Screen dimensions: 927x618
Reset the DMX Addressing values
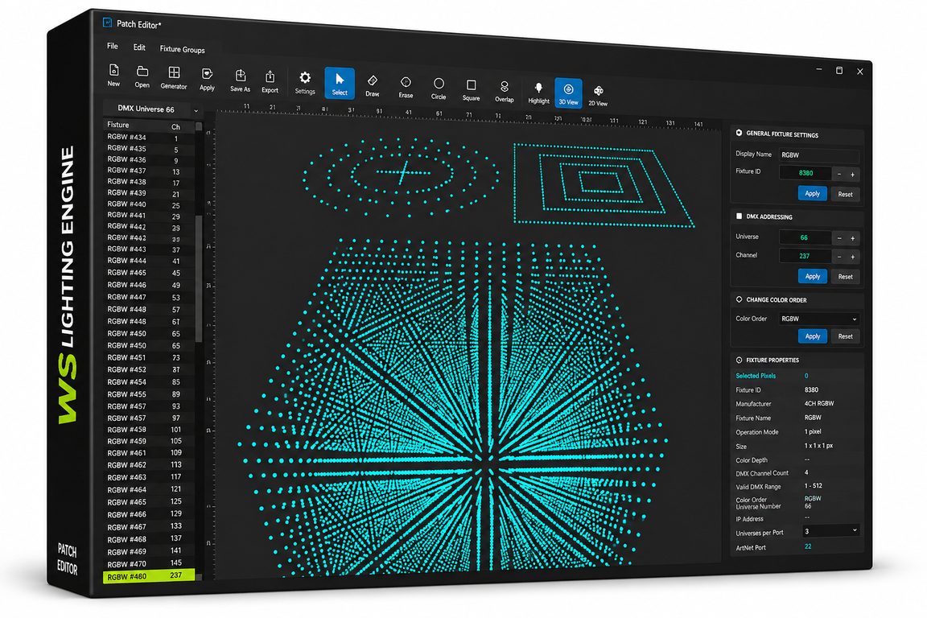(846, 277)
